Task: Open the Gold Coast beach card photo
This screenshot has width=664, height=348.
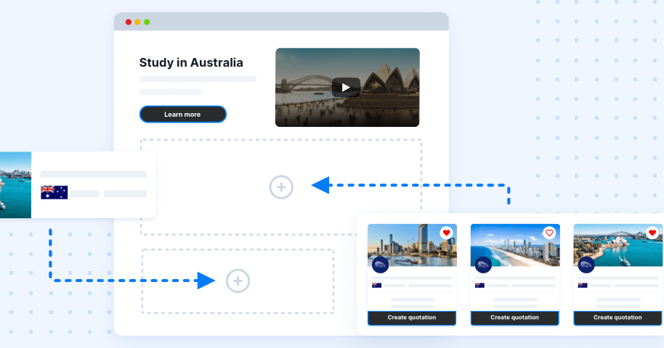Action: (515, 245)
